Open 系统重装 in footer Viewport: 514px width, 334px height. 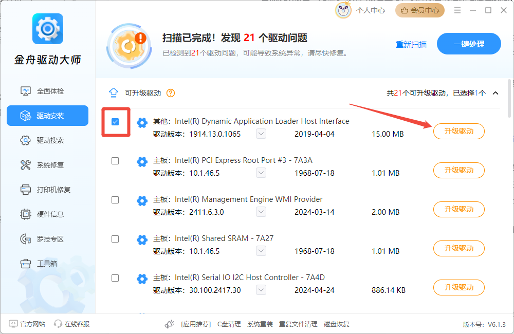point(260,324)
